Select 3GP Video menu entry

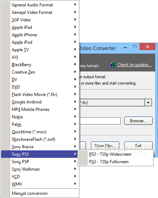(40, 20)
